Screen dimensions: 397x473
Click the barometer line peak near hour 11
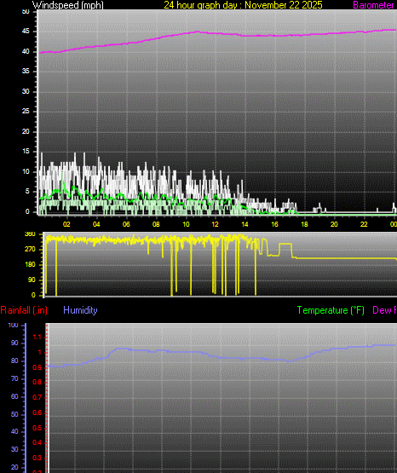pyautogui.click(x=198, y=32)
